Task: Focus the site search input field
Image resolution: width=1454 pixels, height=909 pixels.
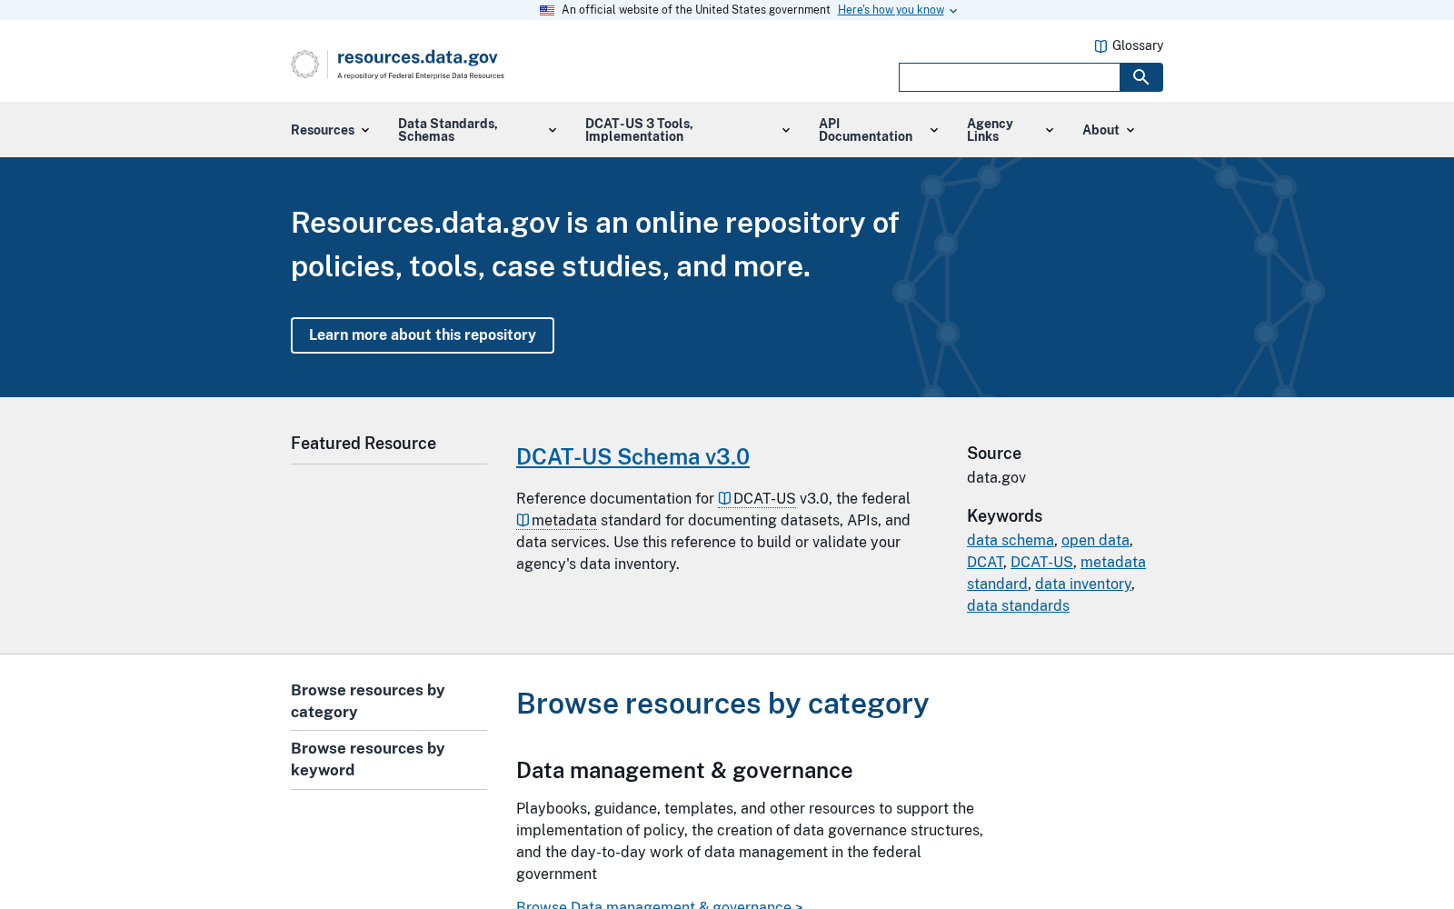Action: pos(1009,77)
